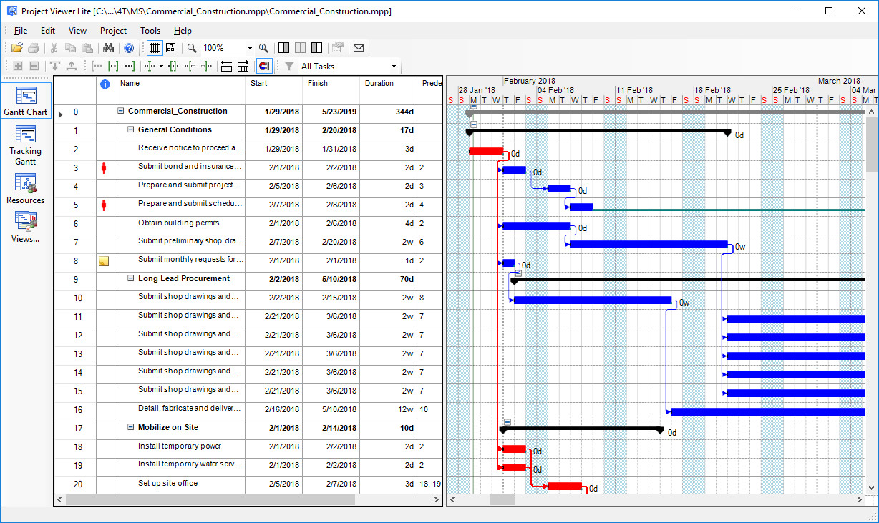Viewport: 879px width, 523px height.
Task: Open Help via blue question mark icon
Action: [x=129, y=48]
